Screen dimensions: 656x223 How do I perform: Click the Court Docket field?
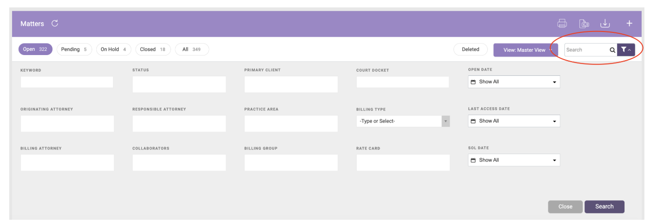click(403, 82)
